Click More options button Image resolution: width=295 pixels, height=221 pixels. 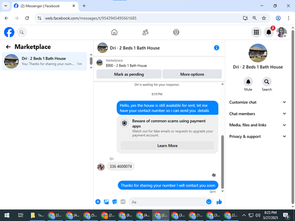point(192,74)
